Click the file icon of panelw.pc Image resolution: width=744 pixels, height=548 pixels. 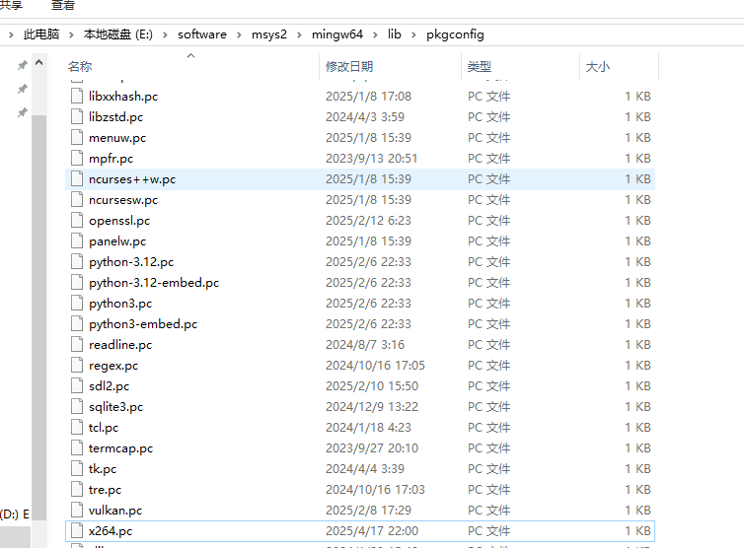tap(77, 241)
